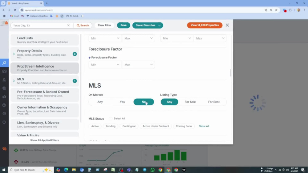Close the filter panel with X

pos(227,25)
